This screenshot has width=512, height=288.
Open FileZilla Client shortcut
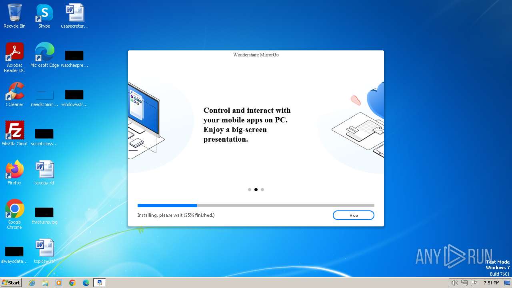(x=14, y=134)
